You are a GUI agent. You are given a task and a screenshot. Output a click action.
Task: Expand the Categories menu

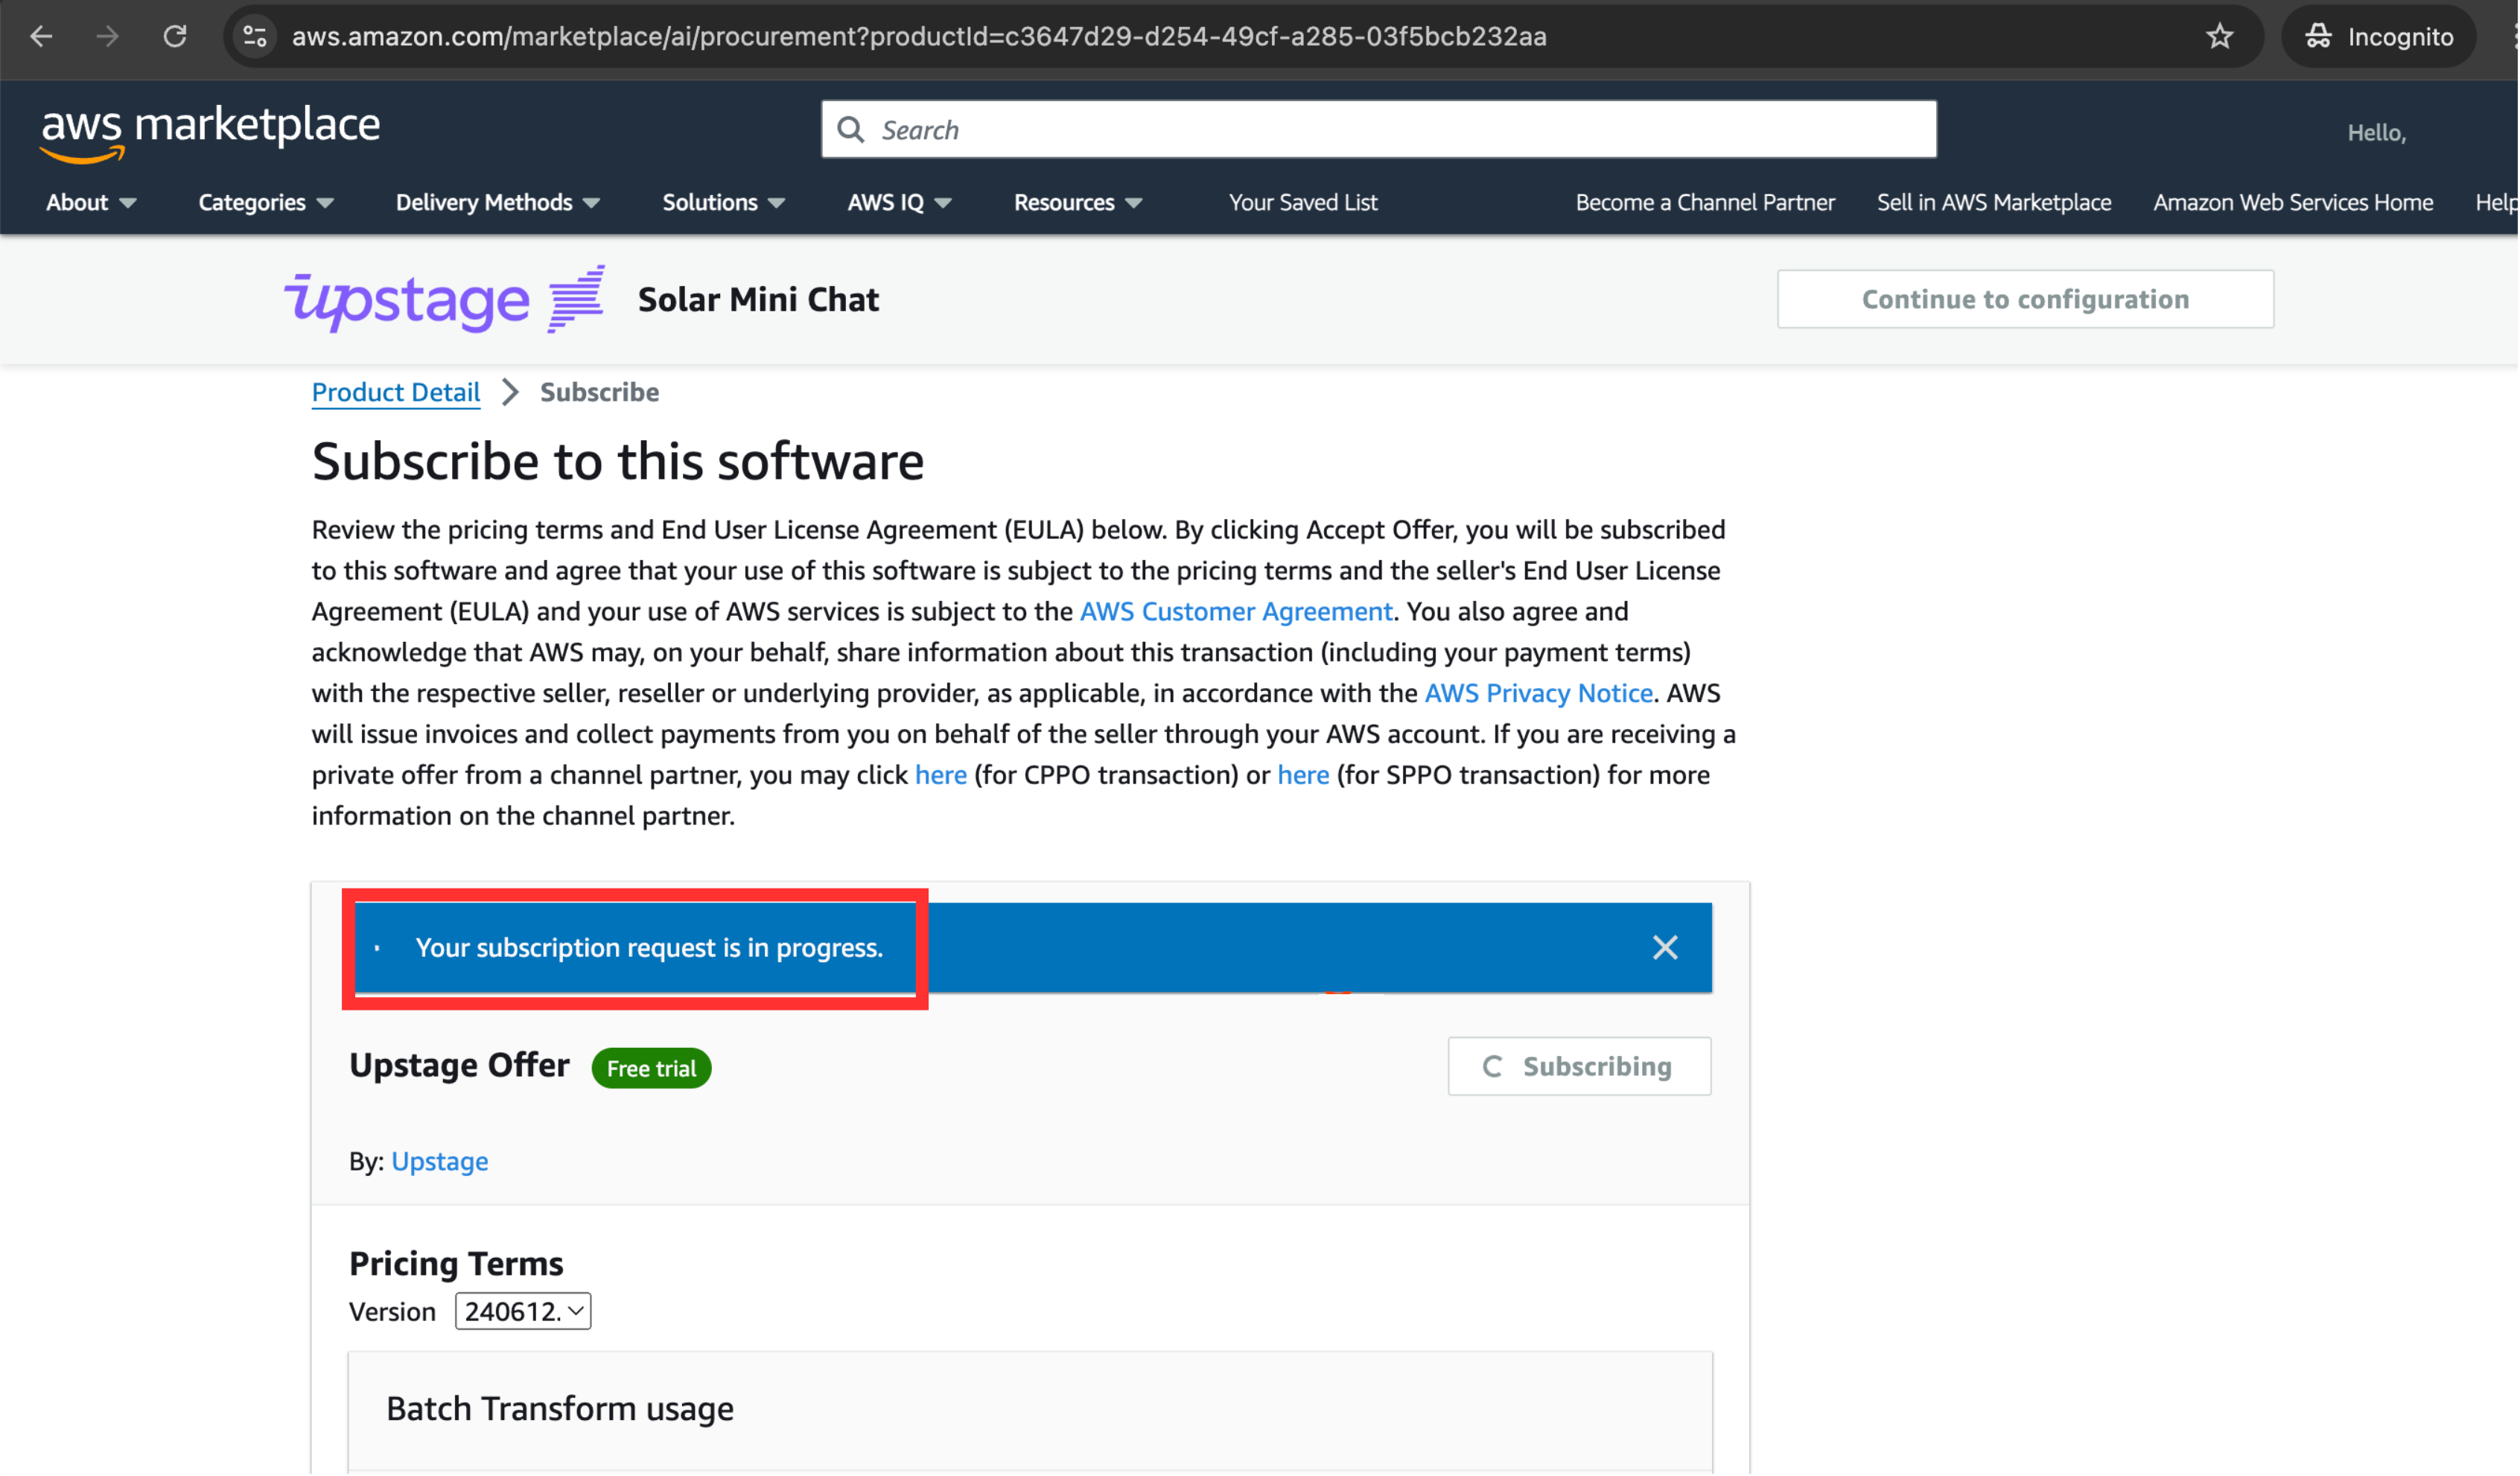(266, 203)
